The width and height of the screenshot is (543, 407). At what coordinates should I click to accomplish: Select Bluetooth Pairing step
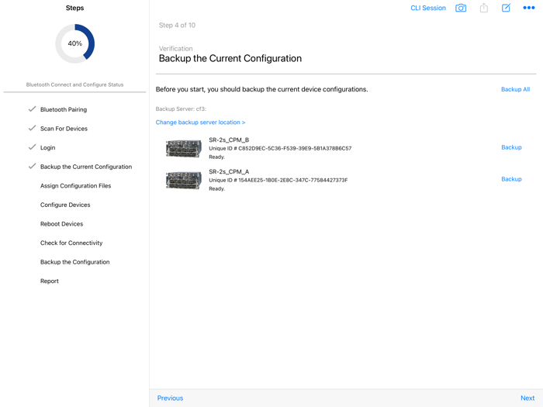64,109
